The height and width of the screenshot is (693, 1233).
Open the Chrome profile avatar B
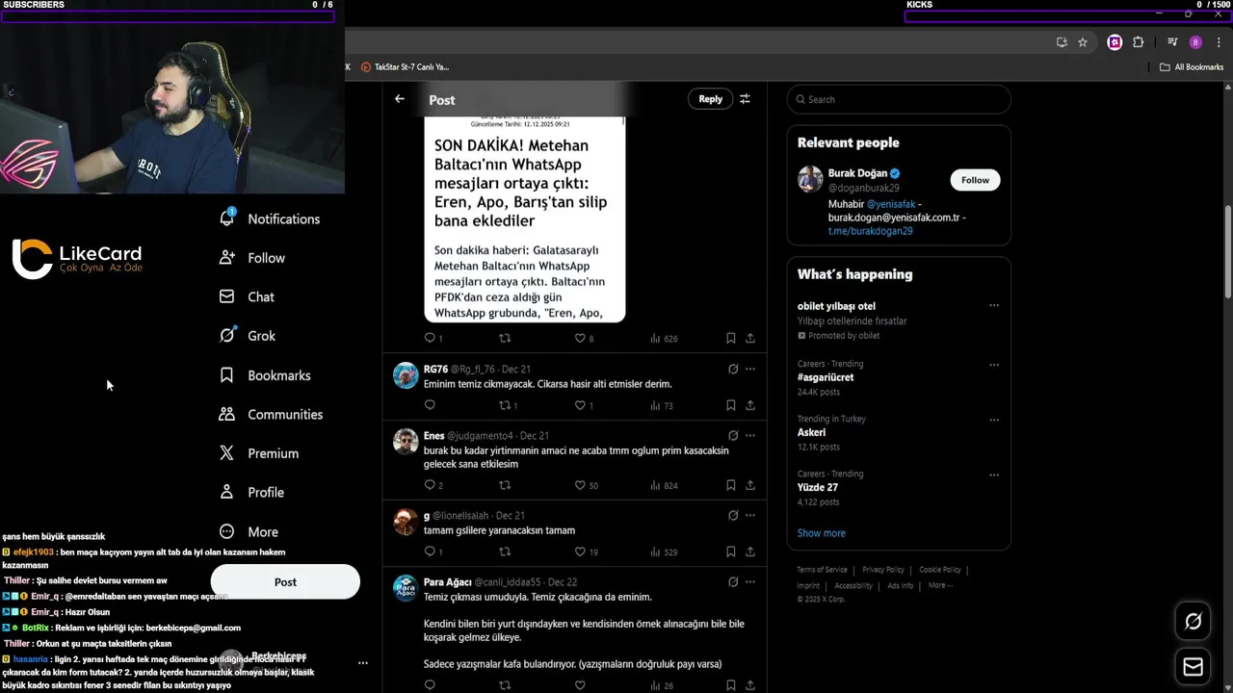click(x=1195, y=42)
